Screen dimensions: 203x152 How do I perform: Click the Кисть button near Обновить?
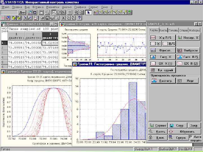[x=158, y=131]
